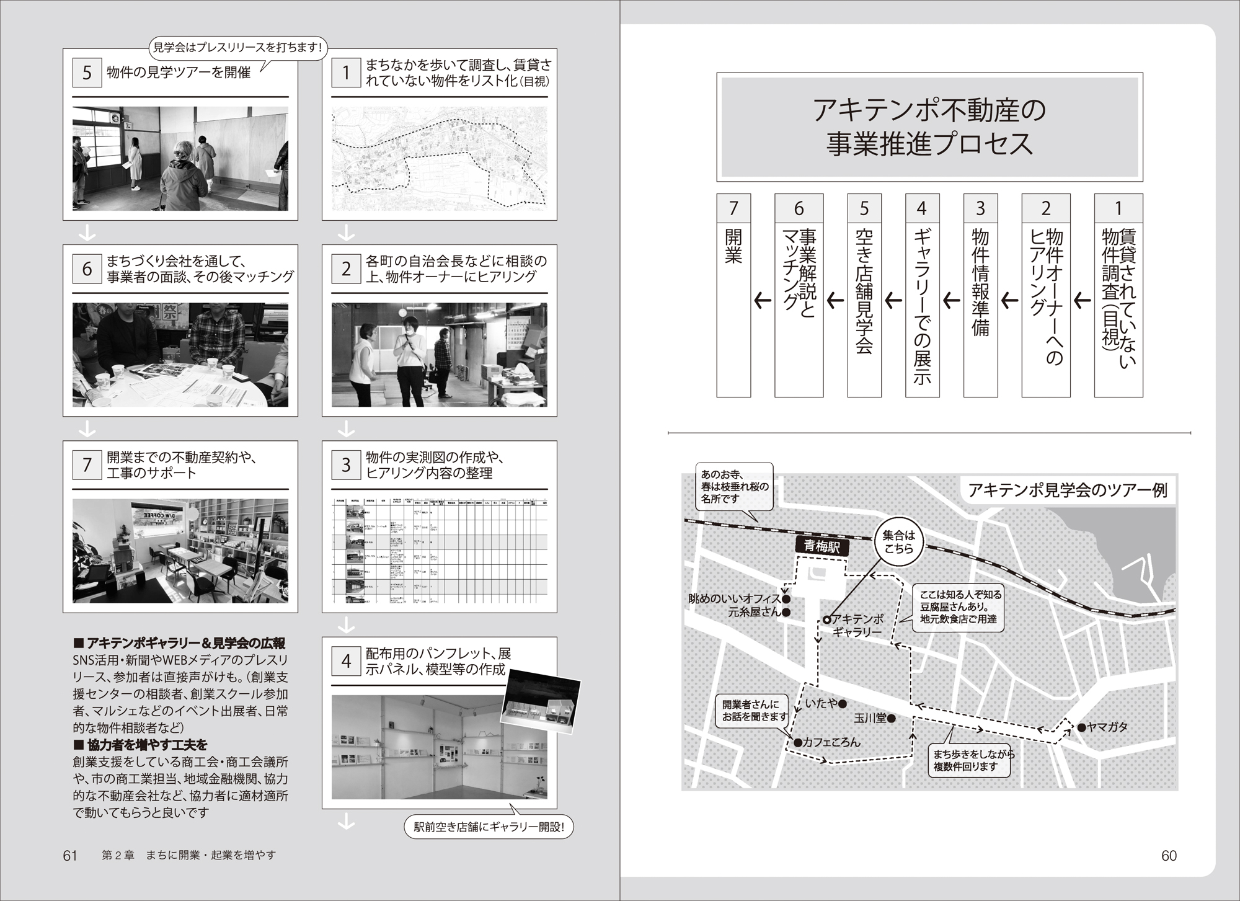Click the 集合はこちら circle callout
This screenshot has height=901, width=1240.
tap(898, 543)
